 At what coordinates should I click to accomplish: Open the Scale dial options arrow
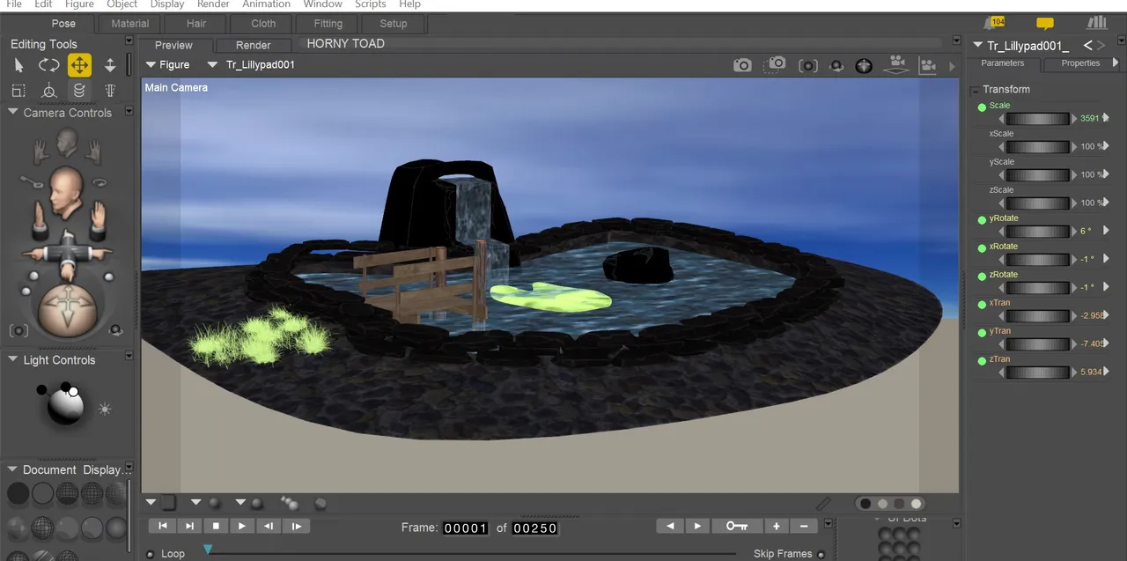click(1104, 118)
